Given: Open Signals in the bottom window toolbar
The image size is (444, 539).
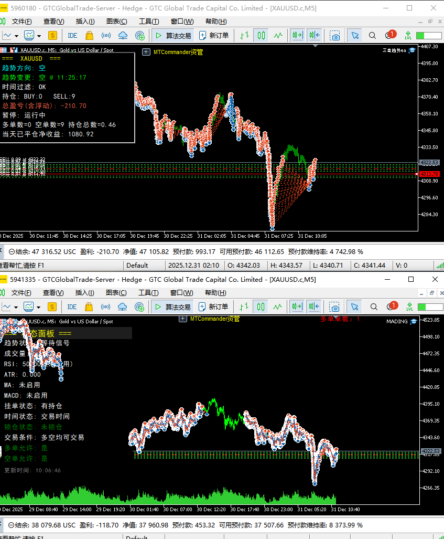Looking at the screenshot, I should (105, 307).
